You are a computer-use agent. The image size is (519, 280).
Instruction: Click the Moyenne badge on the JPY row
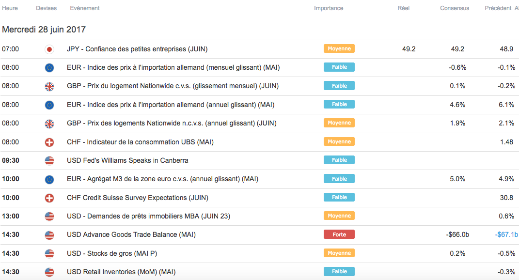[339, 48]
